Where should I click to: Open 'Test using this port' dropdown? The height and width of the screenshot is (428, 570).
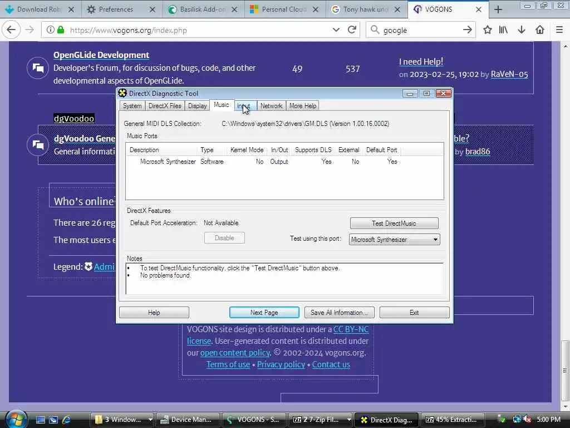[435, 240]
